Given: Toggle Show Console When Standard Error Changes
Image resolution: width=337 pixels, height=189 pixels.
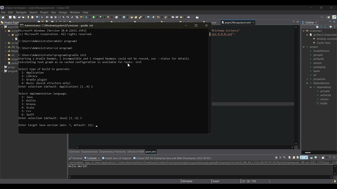Looking at the screenshot, I should pos(306,157).
